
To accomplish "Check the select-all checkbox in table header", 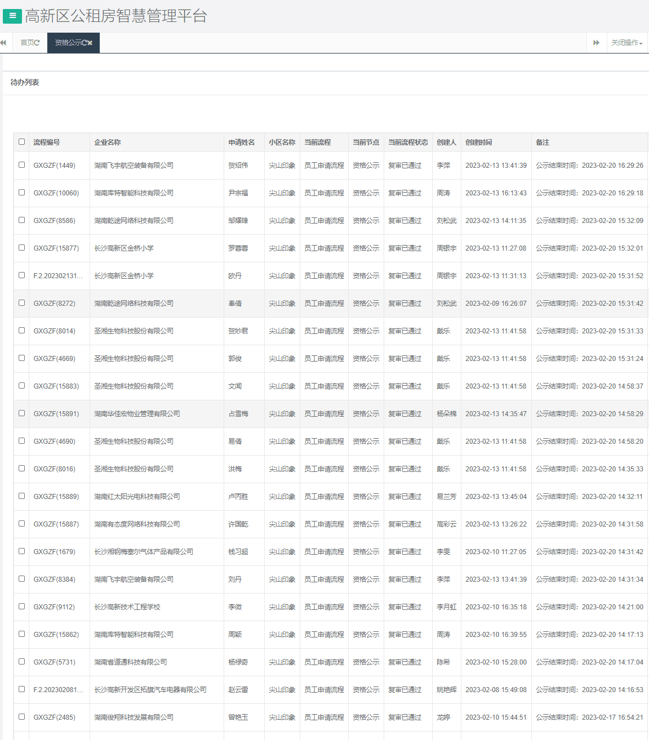I will 22,142.
